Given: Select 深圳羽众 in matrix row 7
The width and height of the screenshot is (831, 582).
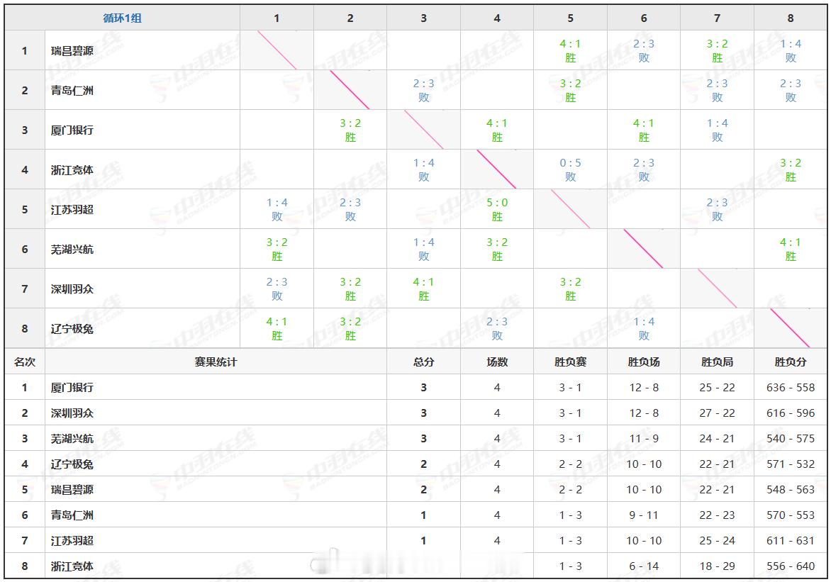Looking at the screenshot, I should tap(72, 289).
